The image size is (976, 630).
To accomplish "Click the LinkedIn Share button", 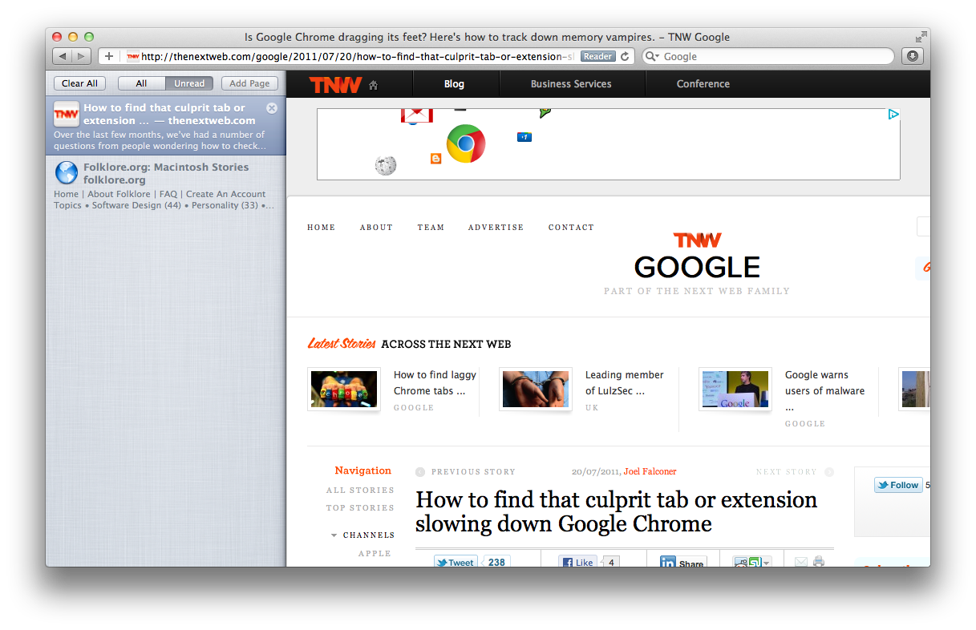I will [683, 562].
